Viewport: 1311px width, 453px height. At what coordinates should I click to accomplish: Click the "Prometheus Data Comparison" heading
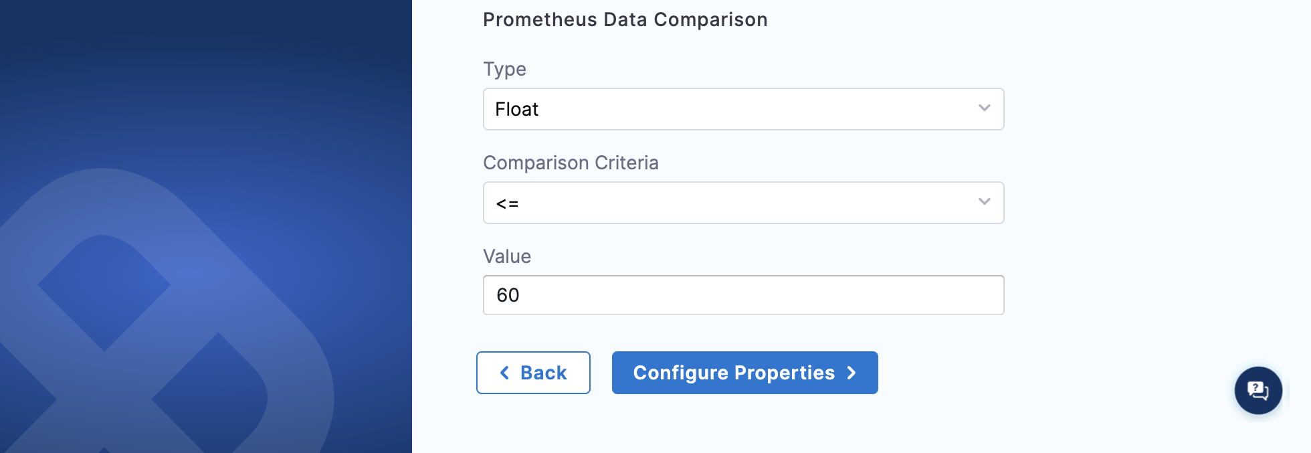click(625, 19)
